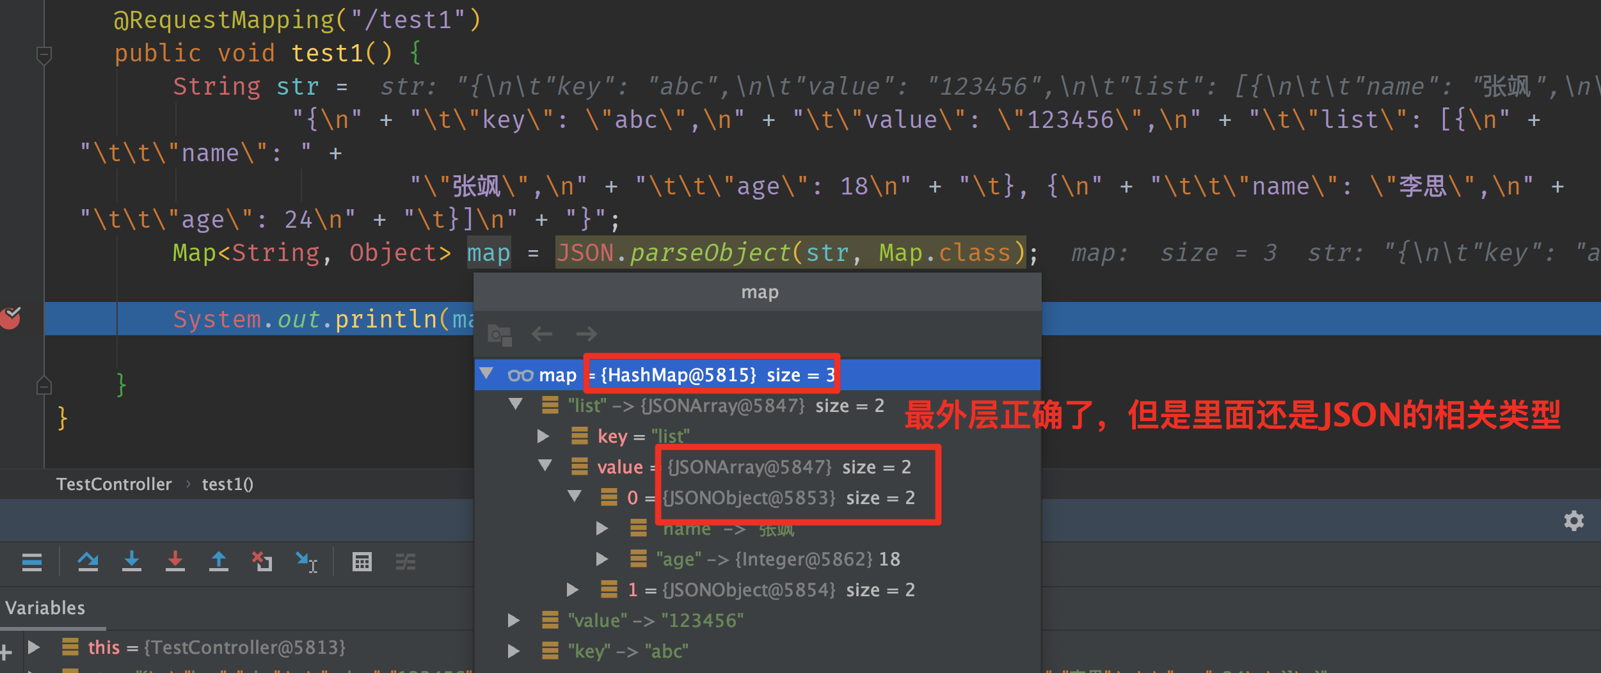This screenshot has height=673, width=1601.
Task: Select test1() in the navigation breadcrumb
Action: pos(227,484)
